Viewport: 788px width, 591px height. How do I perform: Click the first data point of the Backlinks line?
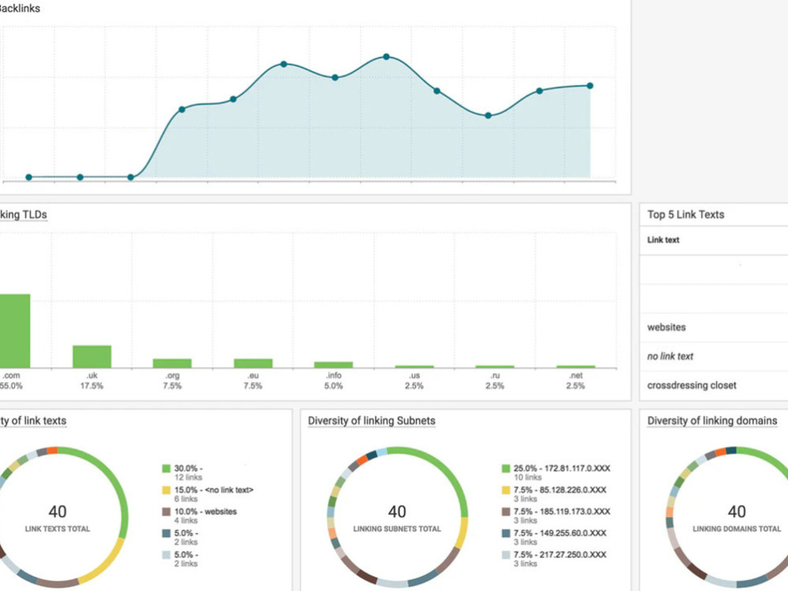28,177
